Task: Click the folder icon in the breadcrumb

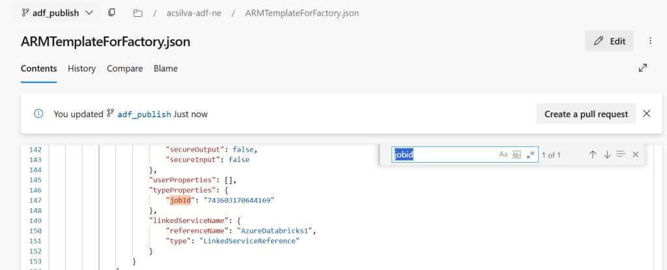Action: 137,13
